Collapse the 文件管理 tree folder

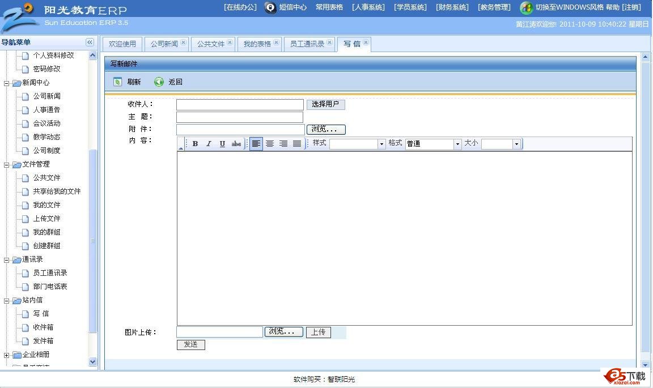coord(7,165)
